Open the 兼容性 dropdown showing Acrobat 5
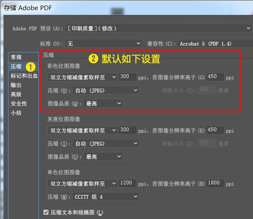253x219 pixels. (x=215, y=43)
